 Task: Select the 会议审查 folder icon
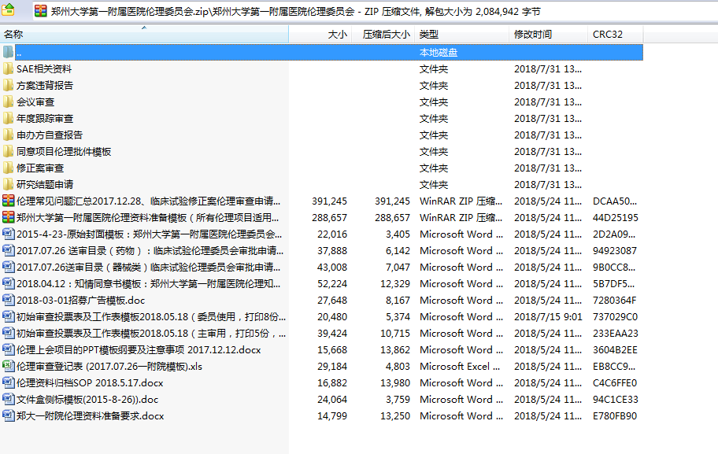point(8,102)
